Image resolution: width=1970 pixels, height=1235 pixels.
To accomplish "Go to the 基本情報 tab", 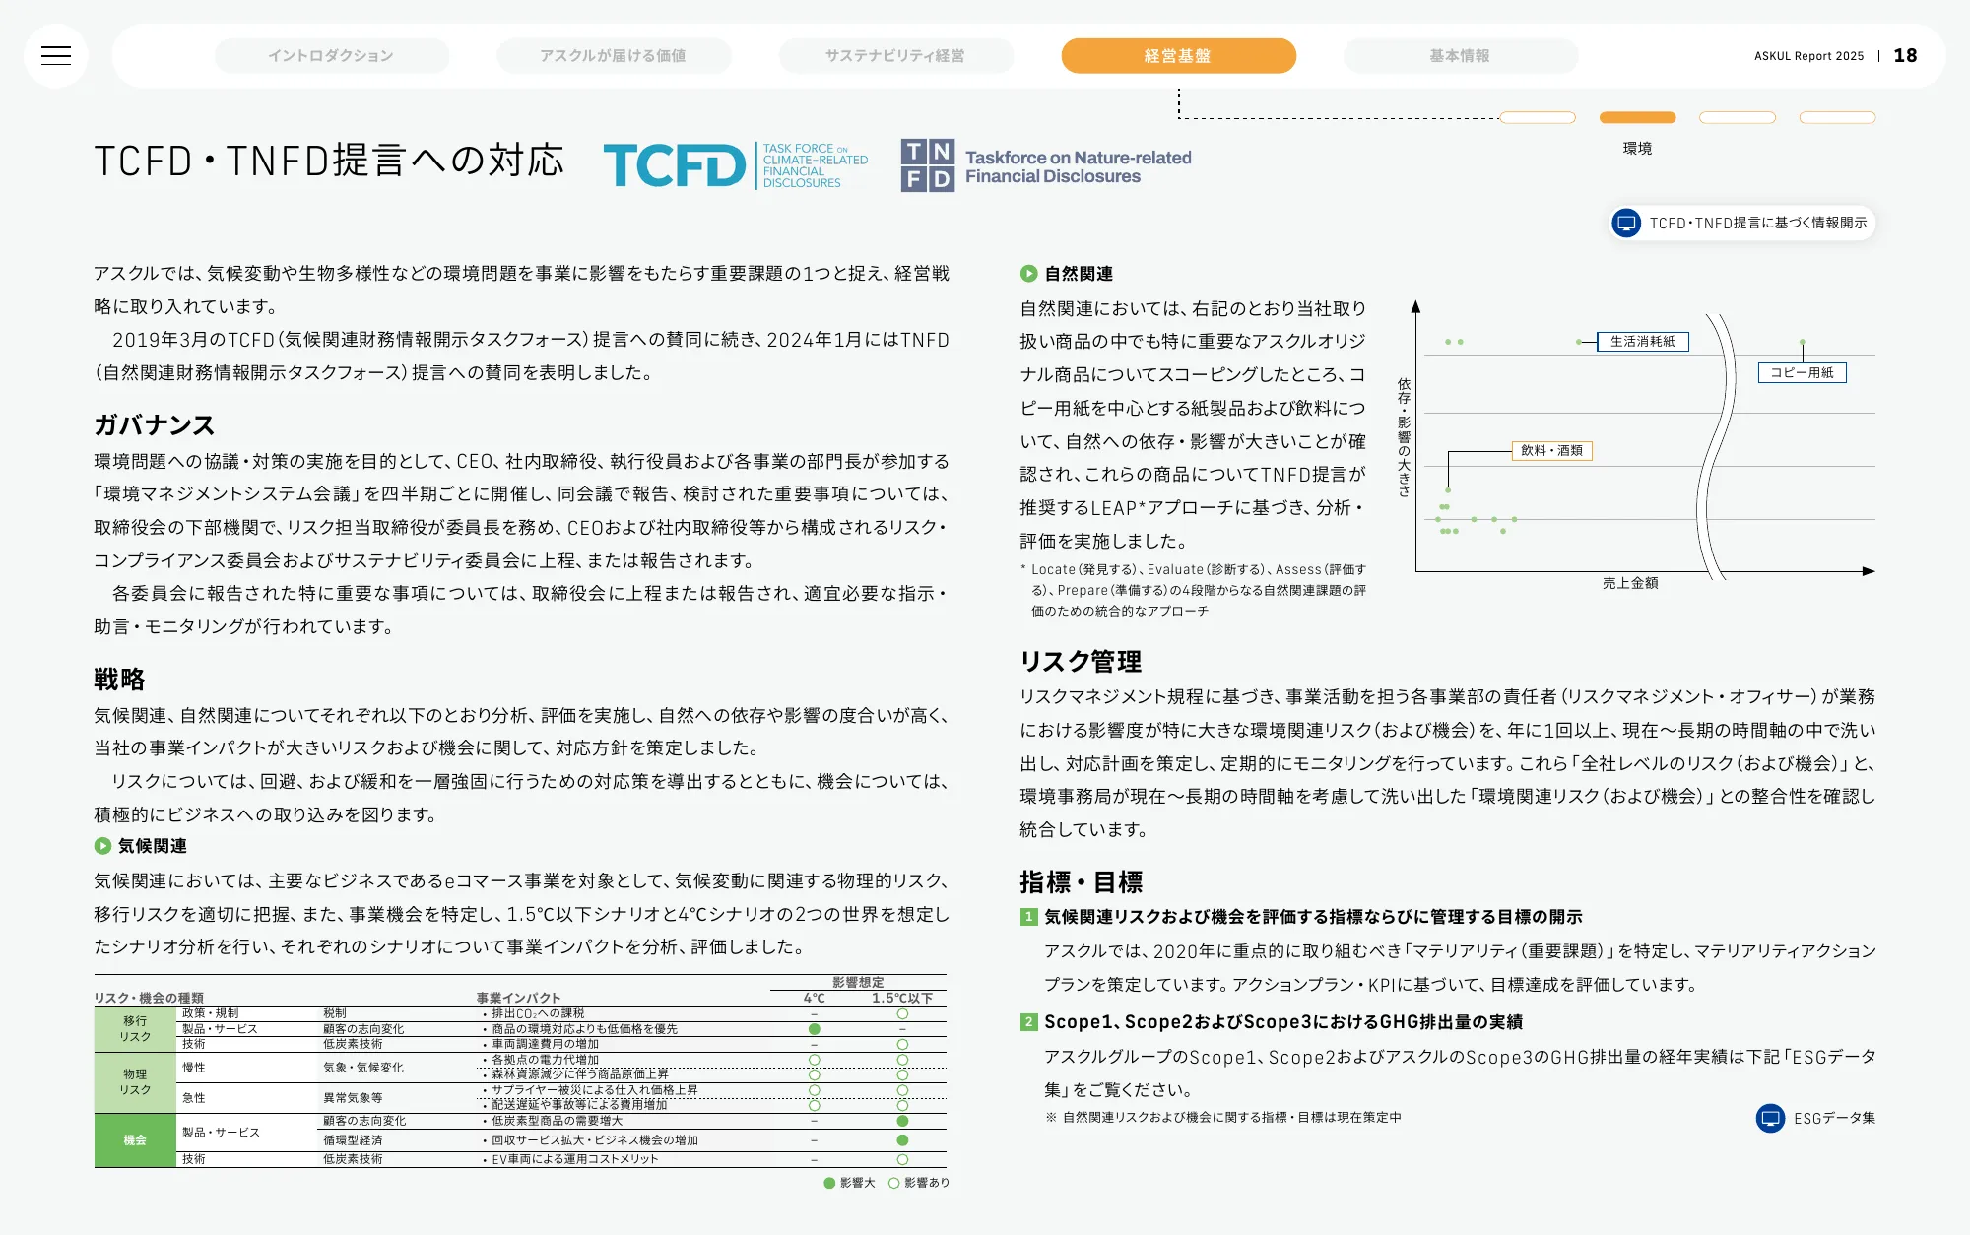I will click(x=1461, y=56).
